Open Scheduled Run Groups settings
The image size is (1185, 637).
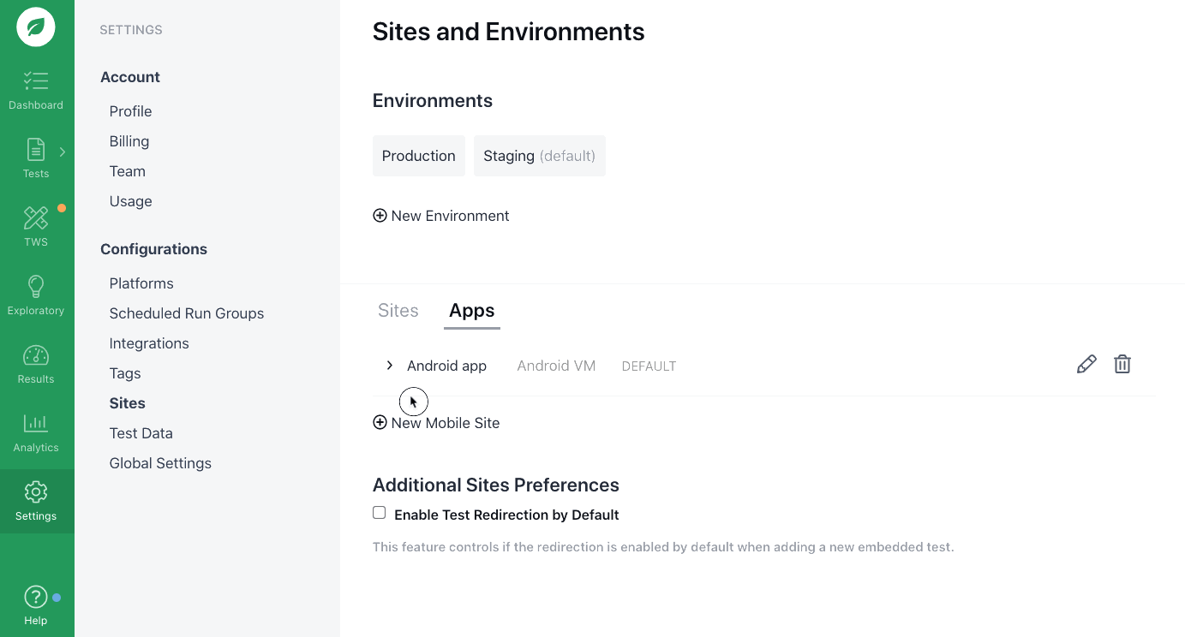[x=187, y=313]
